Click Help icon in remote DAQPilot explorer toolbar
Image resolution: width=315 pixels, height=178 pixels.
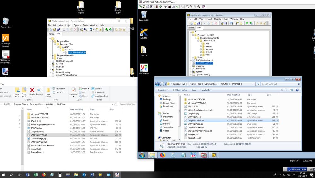pos(297,90)
